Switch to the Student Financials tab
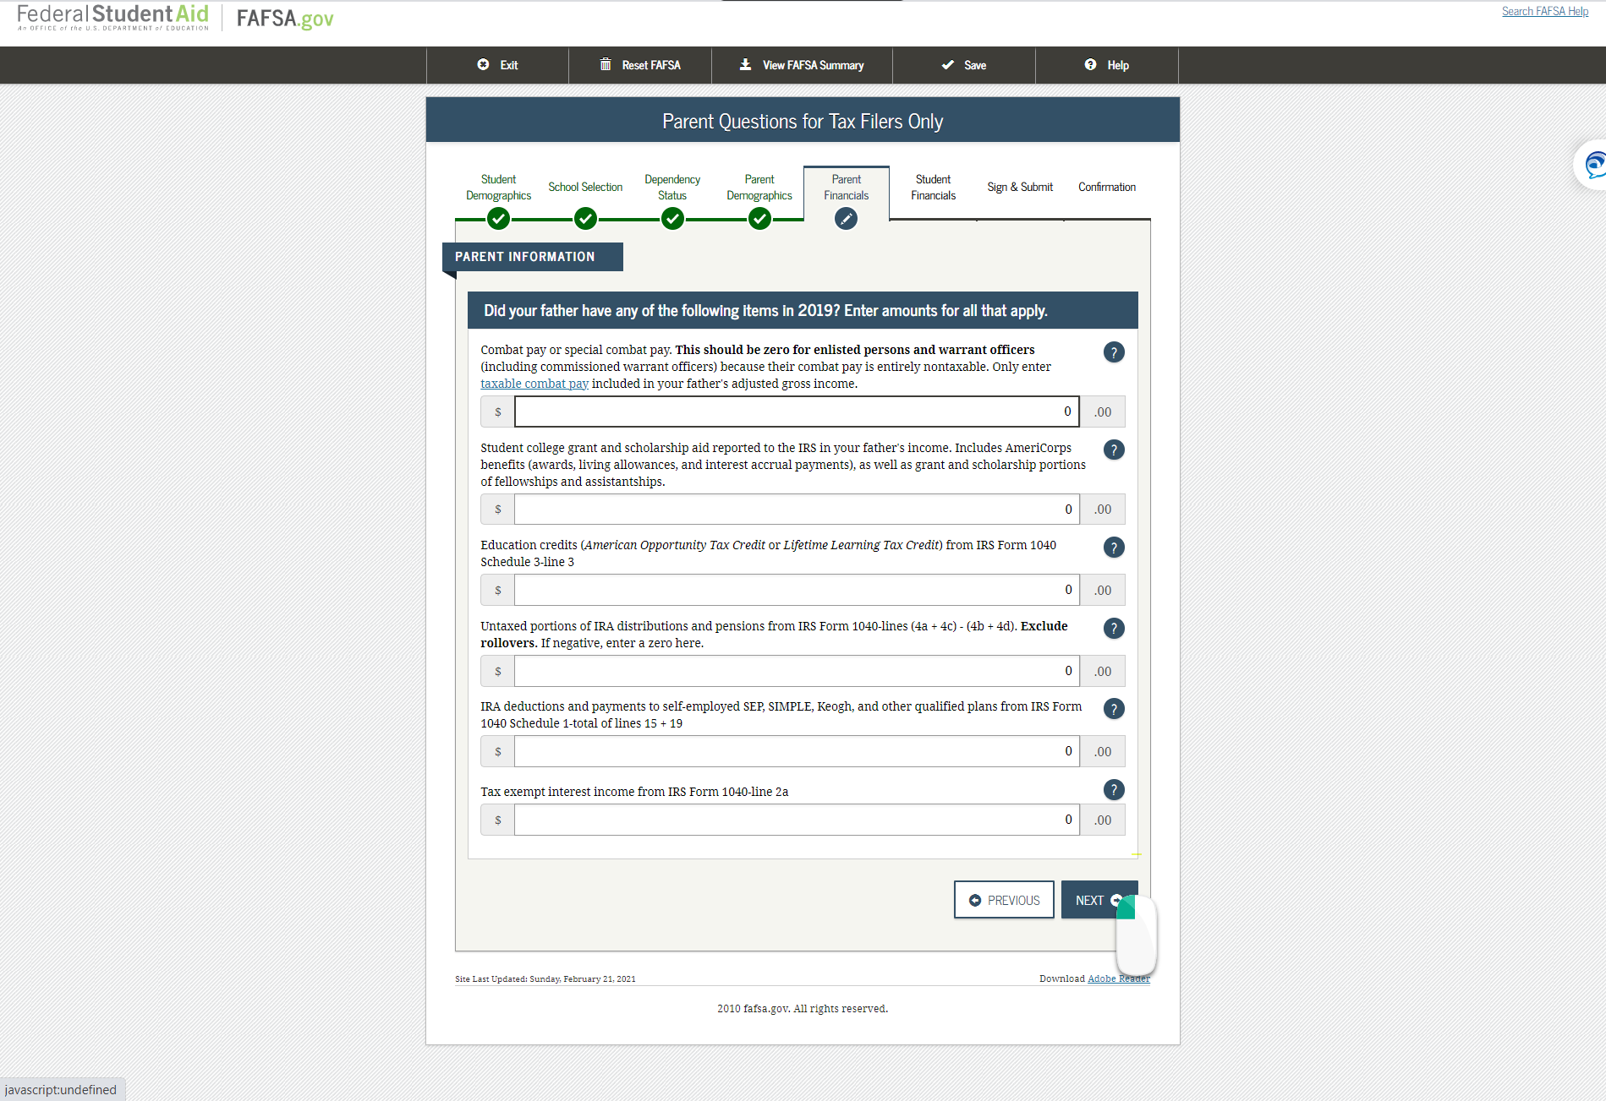Image resolution: width=1606 pixels, height=1101 pixels. pos(933,187)
